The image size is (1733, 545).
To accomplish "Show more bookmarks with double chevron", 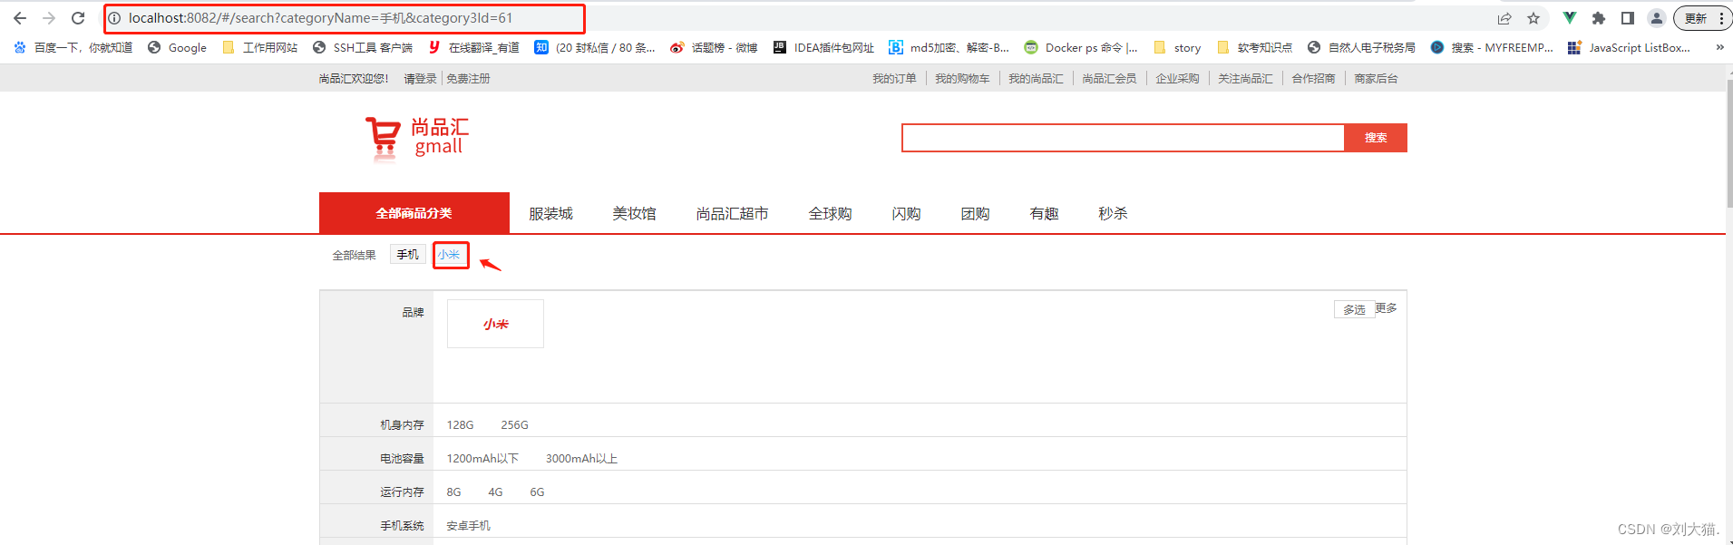I will pos(1720,47).
